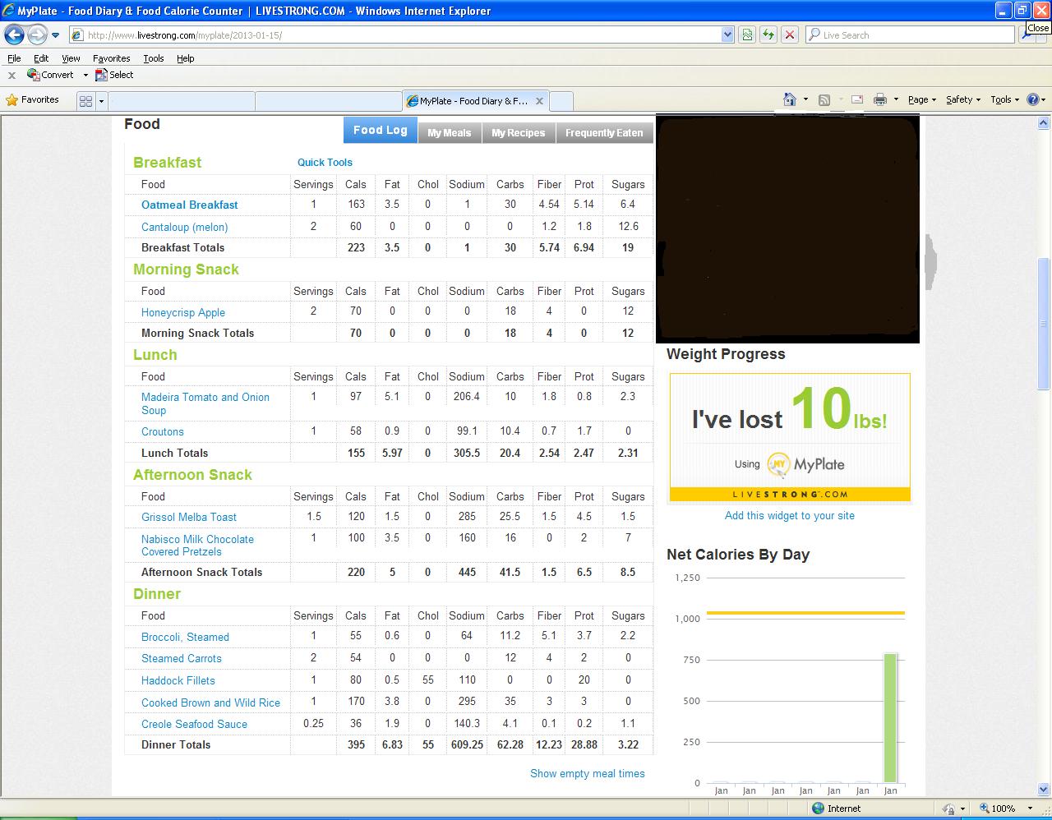This screenshot has height=820, width=1052.
Task: Open the Quick Tools link
Action: coord(325,163)
